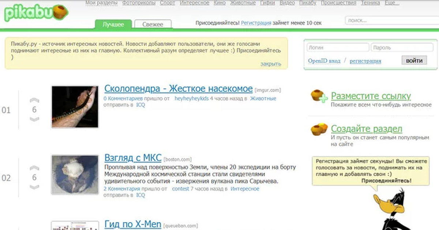Click the Пароль input field
Image resolution: width=439 pixels, height=230 pixels.
pos(402,48)
